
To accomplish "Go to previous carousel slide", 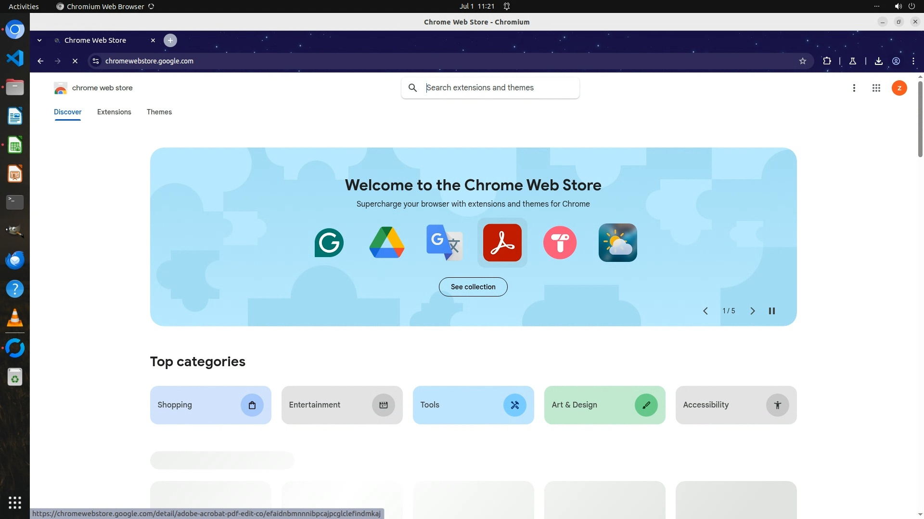I will click(x=706, y=311).
